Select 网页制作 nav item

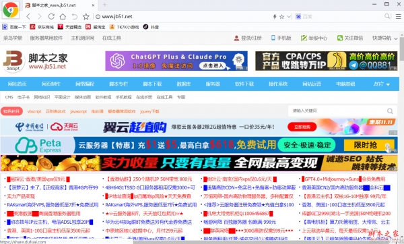click(x=50, y=84)
